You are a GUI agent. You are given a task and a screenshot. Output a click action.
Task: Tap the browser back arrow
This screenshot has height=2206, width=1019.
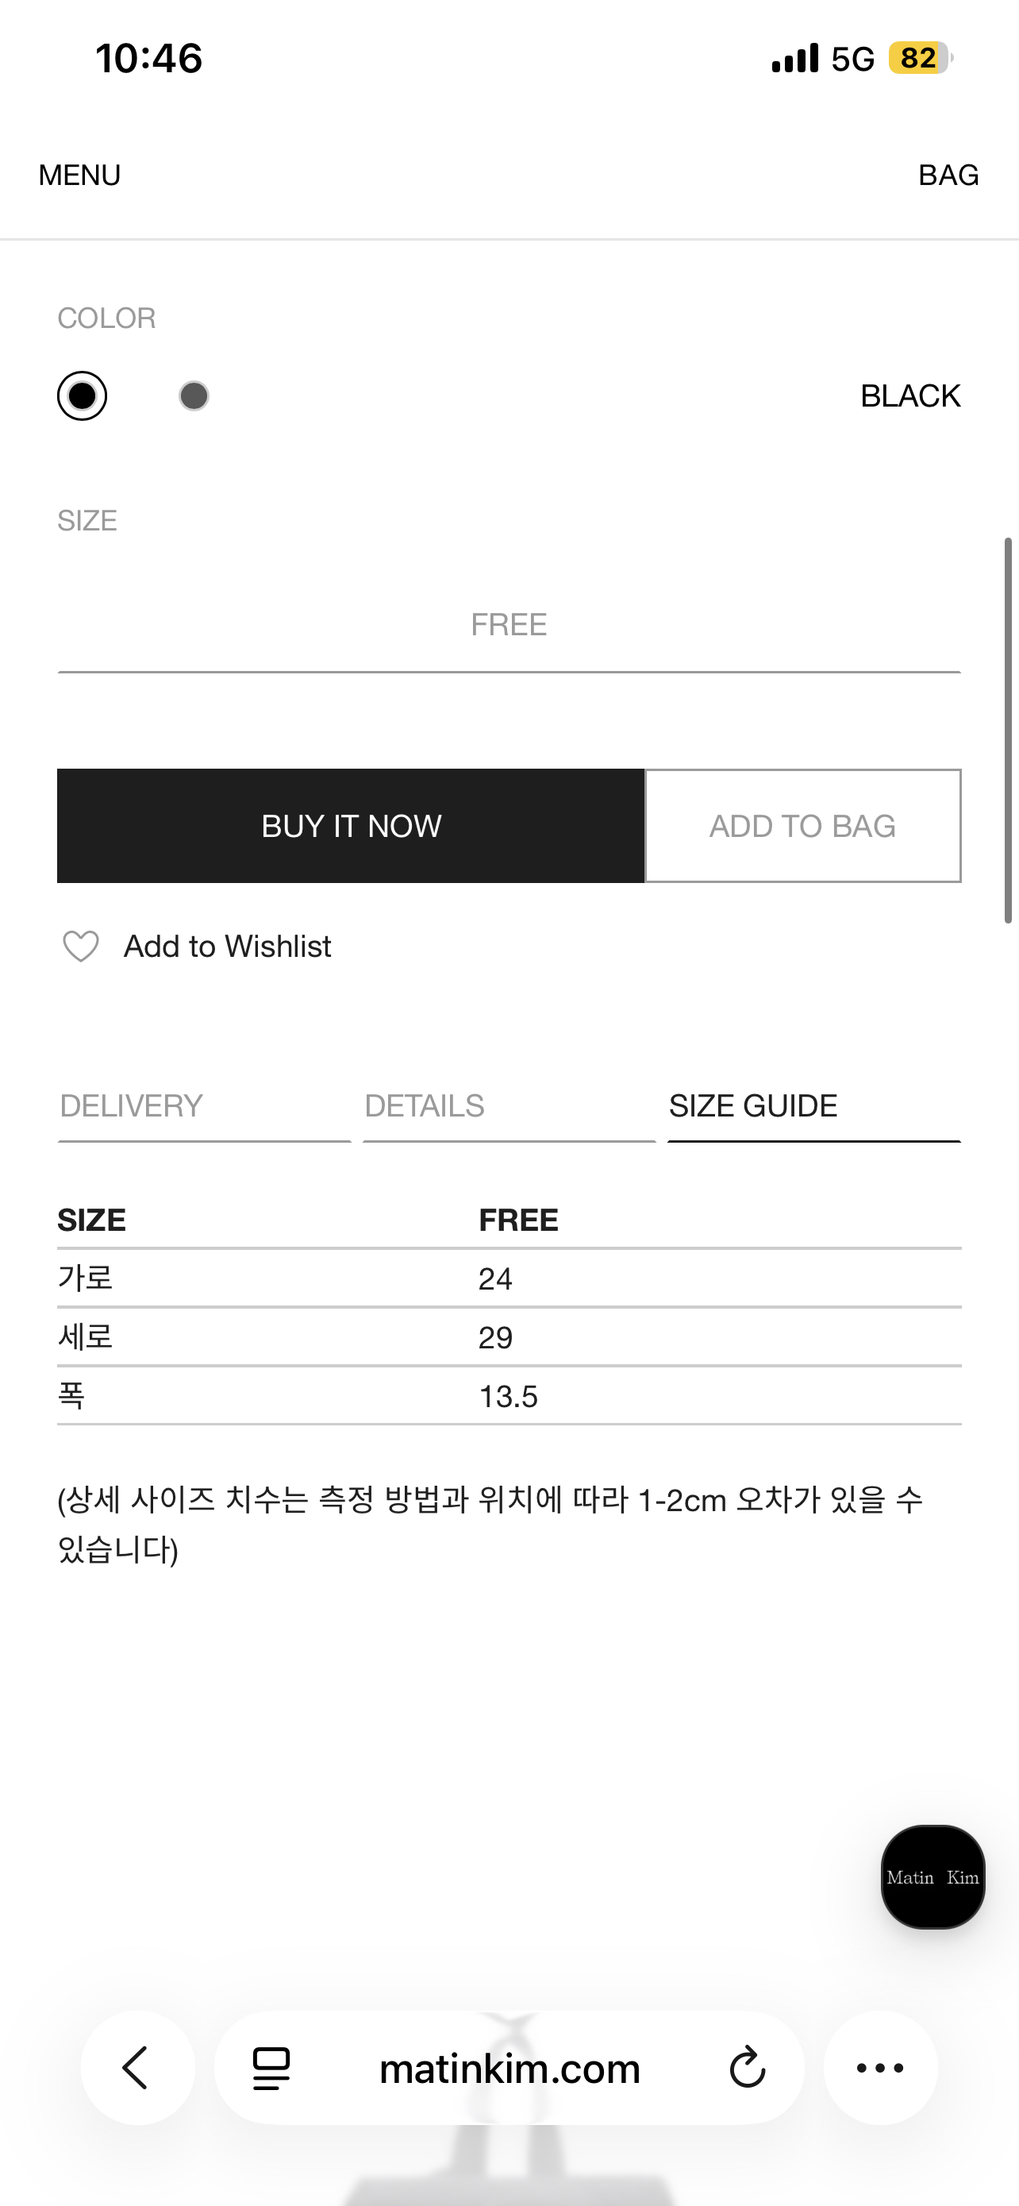pyautogui.click(x=137, y=2068)
